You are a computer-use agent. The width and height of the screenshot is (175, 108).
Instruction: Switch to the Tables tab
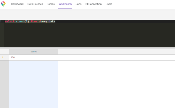click(x=51, y=4)
